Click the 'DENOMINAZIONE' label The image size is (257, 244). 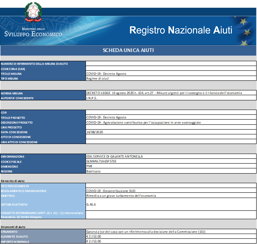click(13, 156)
